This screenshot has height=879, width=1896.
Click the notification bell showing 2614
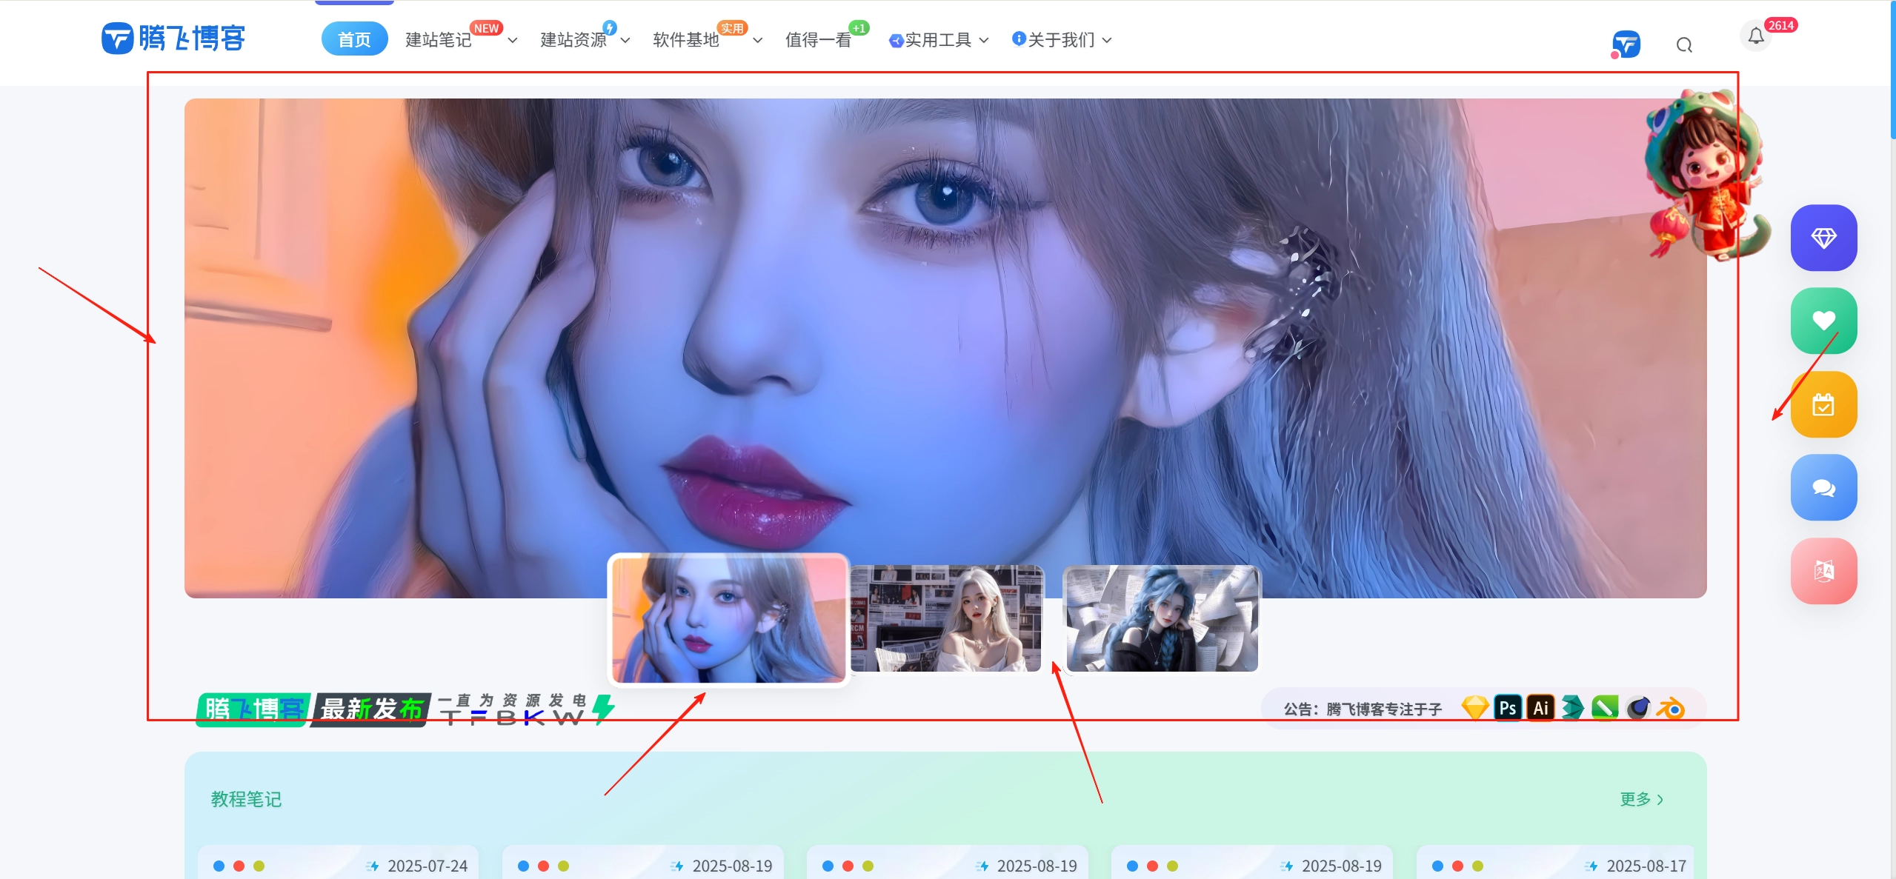(x=1755, y=36)
